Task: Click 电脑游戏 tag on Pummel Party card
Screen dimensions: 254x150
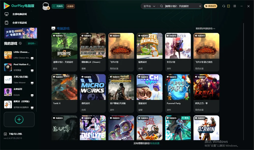Action: pos(171,77)
